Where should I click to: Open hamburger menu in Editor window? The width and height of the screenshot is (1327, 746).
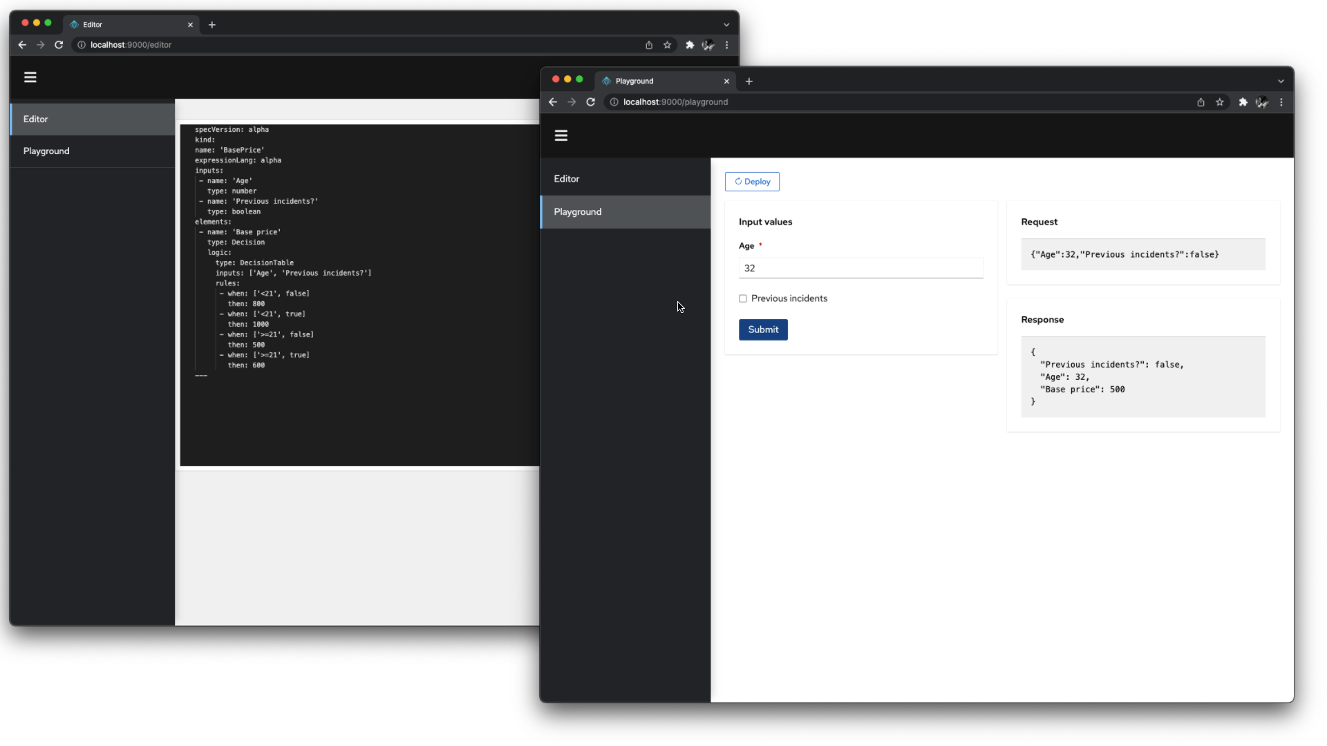(30, 77)
